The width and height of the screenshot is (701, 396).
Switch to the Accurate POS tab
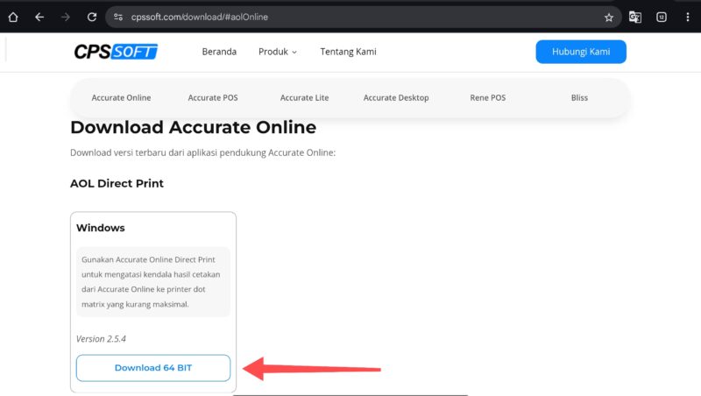coord(211,98)
